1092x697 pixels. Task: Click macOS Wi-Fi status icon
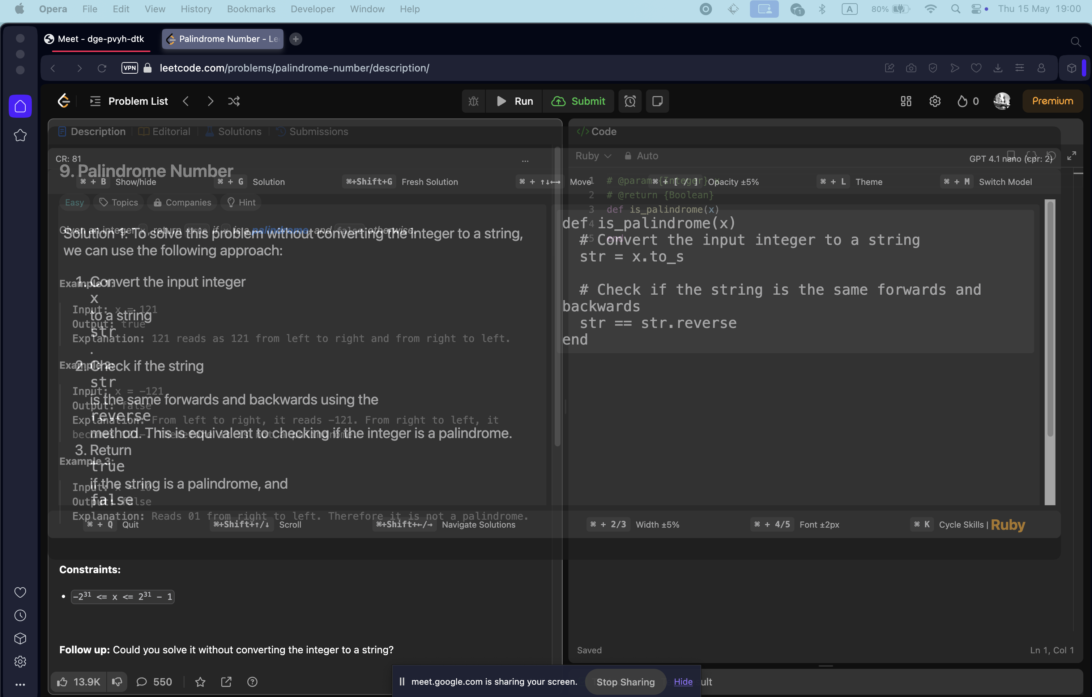coord(930,9)
